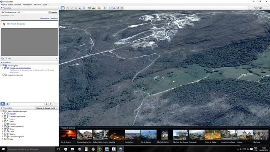270x152 pixels.
Task: Expand the Mais layer node
Action: point(3,139)
